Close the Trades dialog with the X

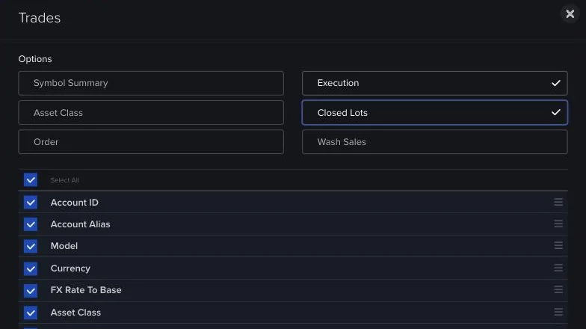click(x=570, y=13)
